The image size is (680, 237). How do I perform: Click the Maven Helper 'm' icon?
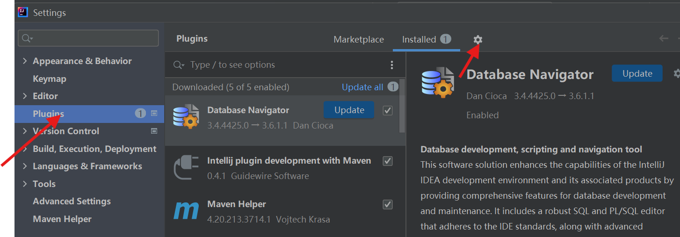point(186,211)
